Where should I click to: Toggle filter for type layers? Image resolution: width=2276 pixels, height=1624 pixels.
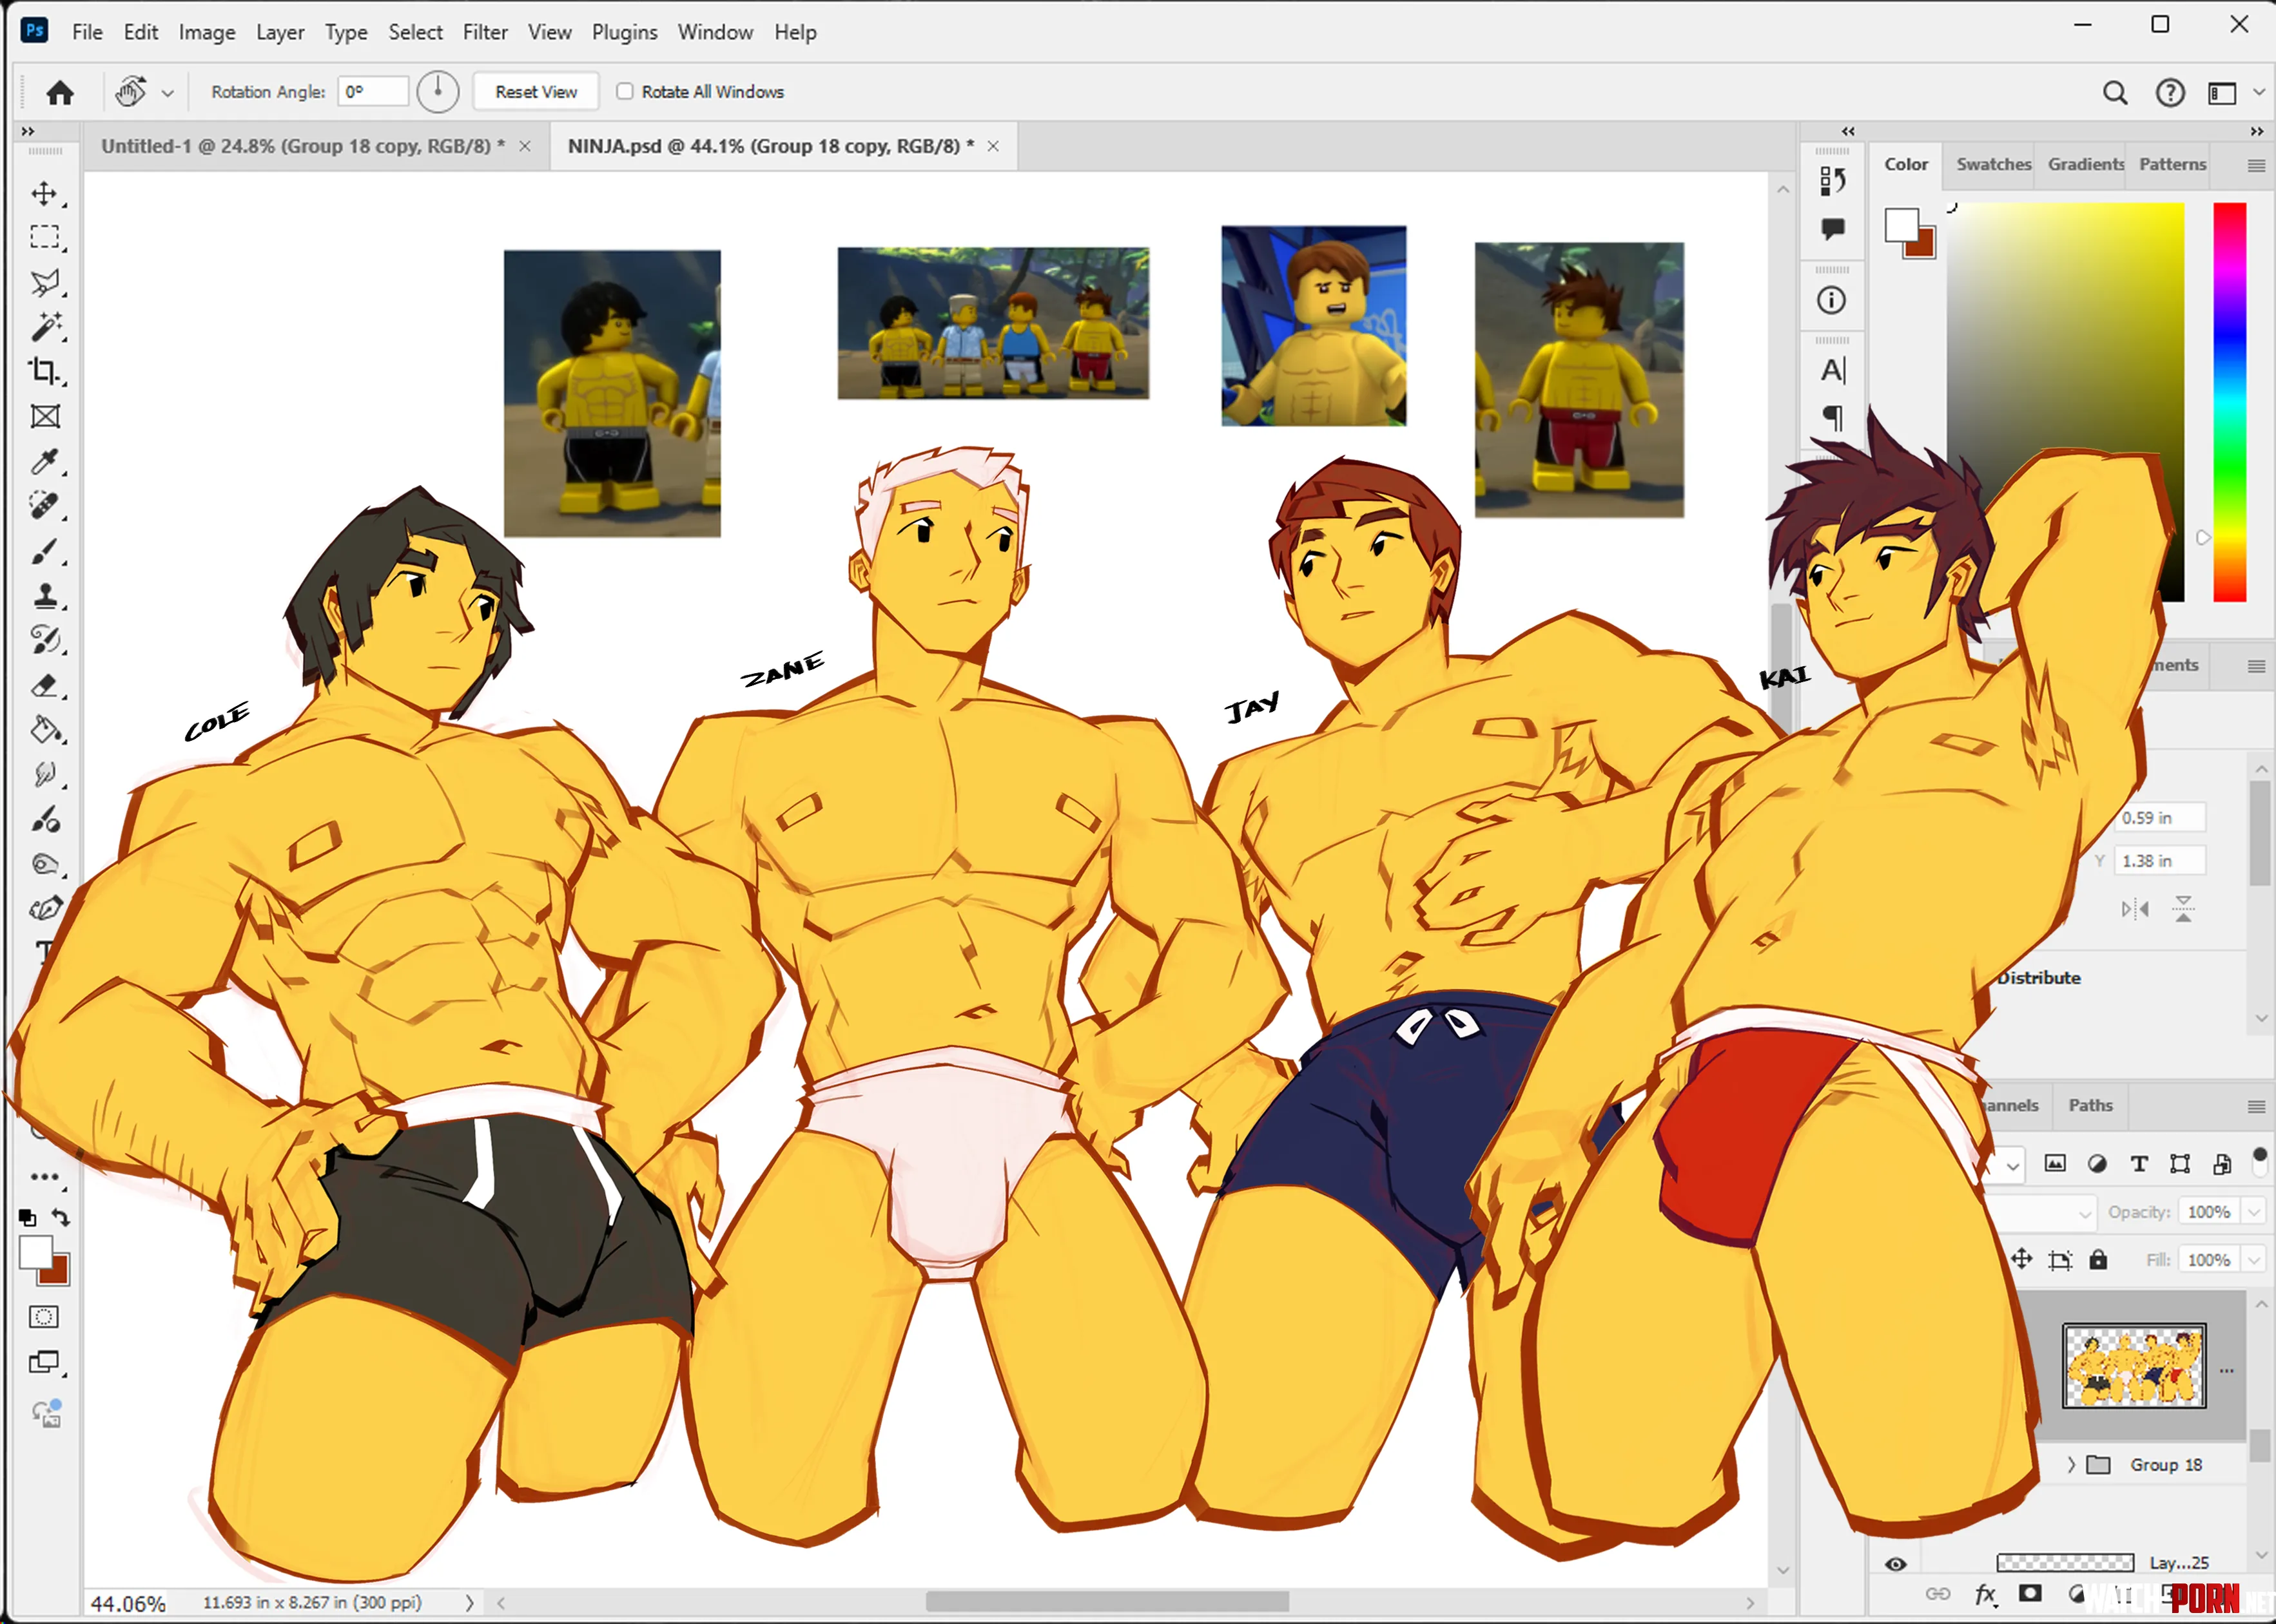click(x=2139, y=1163)
